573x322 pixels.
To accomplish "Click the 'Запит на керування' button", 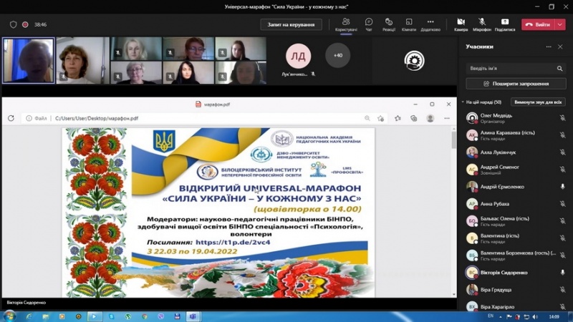I will point(291,24).
